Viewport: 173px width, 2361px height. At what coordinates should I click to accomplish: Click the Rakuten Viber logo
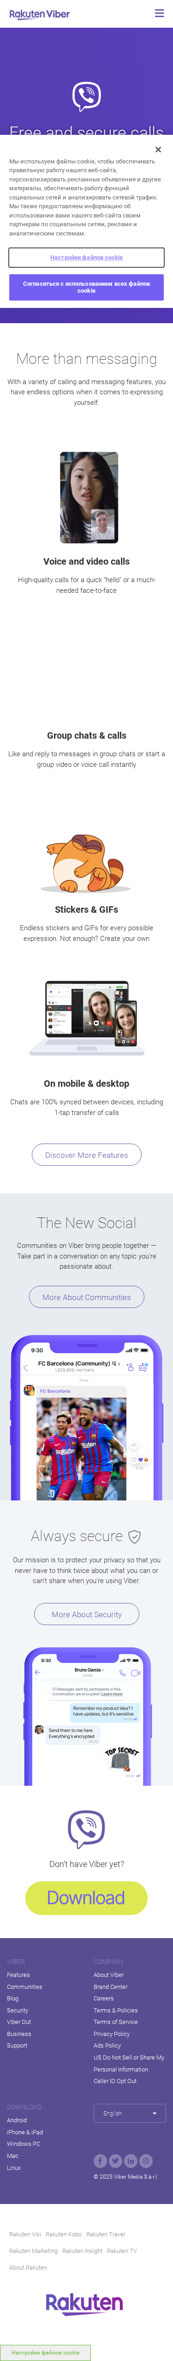39,14
